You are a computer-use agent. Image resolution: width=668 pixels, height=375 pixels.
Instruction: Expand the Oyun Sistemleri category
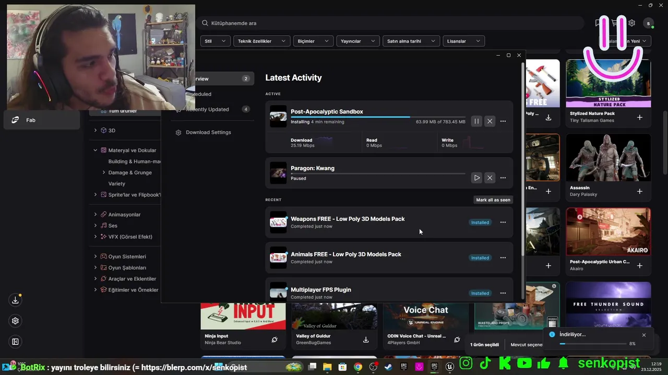coord(96,256)
